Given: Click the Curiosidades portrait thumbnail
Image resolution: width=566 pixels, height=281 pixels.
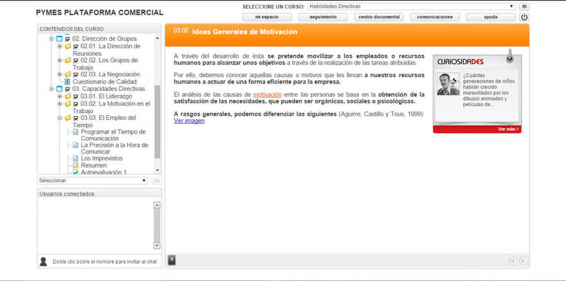Looking at the screenshot, I should point(448,84).
